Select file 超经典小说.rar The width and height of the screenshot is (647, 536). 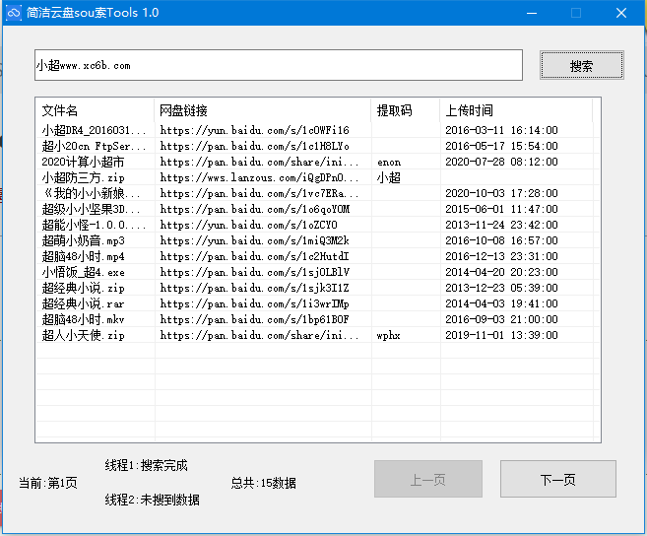(83, 303)
